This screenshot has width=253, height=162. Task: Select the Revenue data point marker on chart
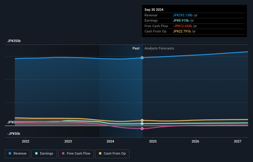pos(142,58)
